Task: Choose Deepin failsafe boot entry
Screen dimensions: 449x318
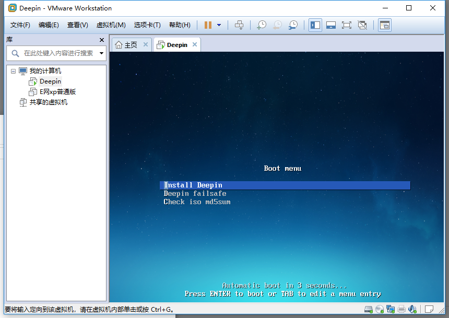Action: tap(195, 194)
